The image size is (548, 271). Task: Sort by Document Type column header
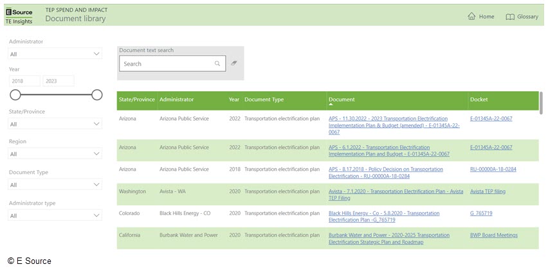coord(264,100)
